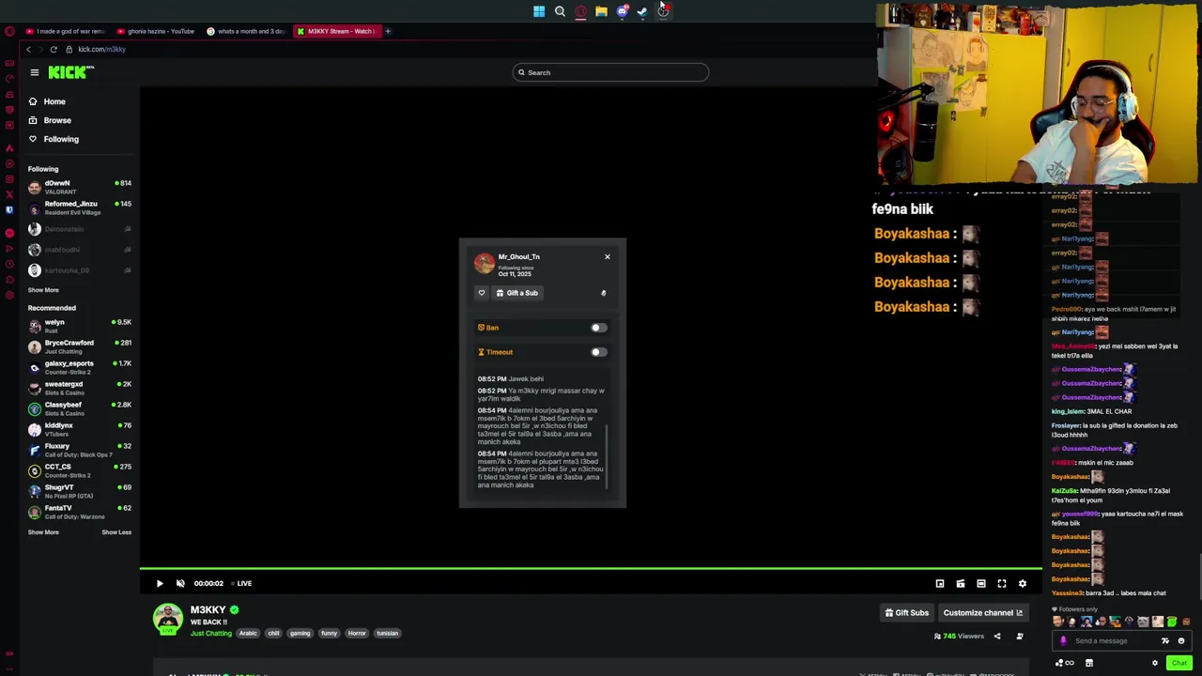Select the tunisian tag
This screenshot has width=1202, height=676.
387,634
